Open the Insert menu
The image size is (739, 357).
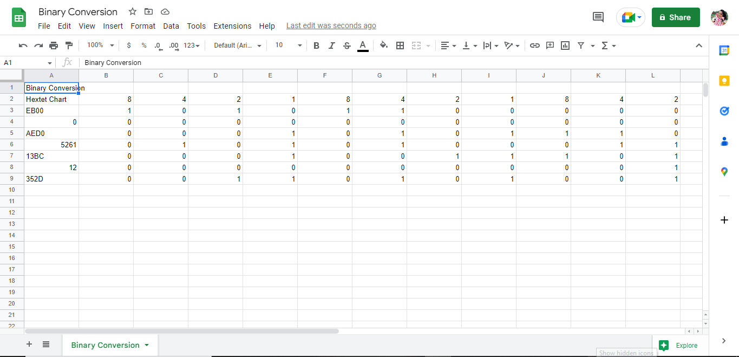(x=113, y=26)
